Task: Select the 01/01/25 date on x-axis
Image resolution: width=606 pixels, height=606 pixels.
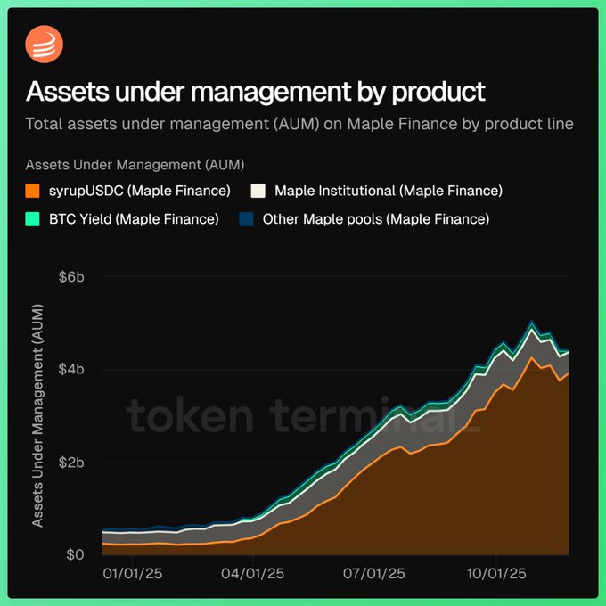Action: click(131, 575)
